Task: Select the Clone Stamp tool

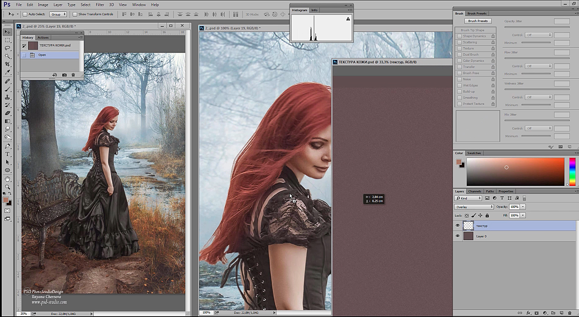Action: (x=7, y=97)
